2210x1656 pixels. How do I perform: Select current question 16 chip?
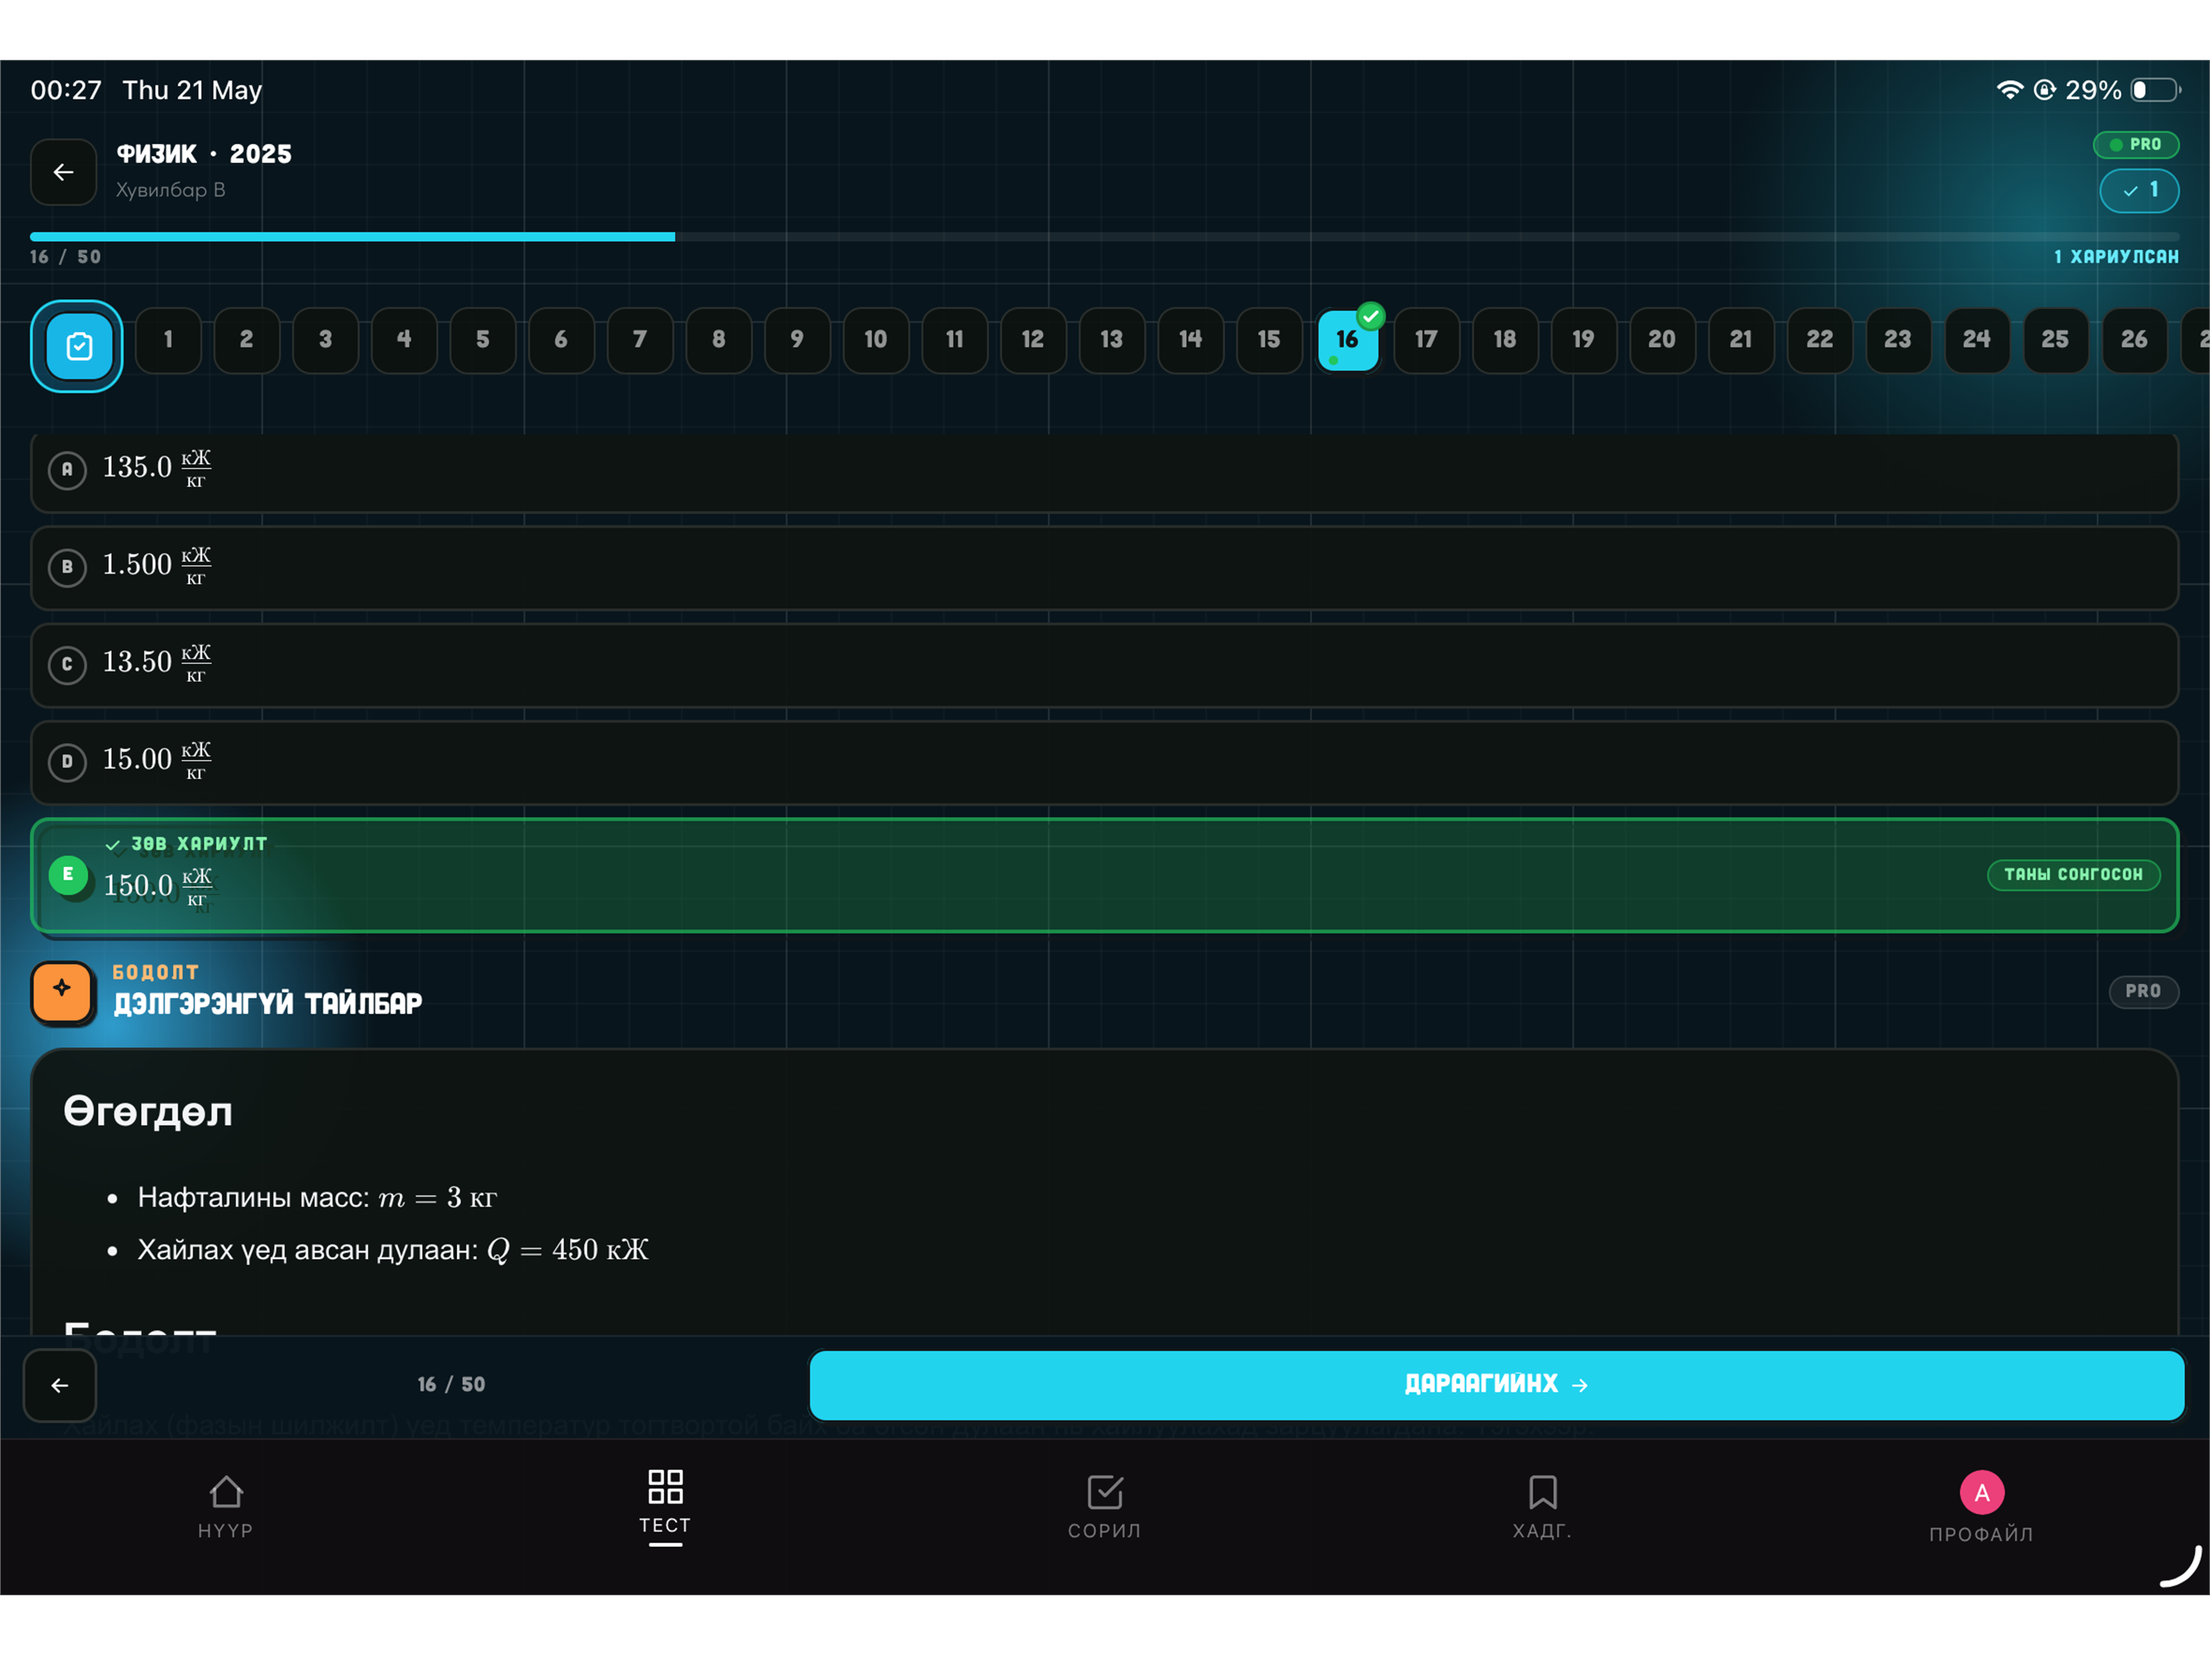pyautogui.click(x=1348, y=340)
